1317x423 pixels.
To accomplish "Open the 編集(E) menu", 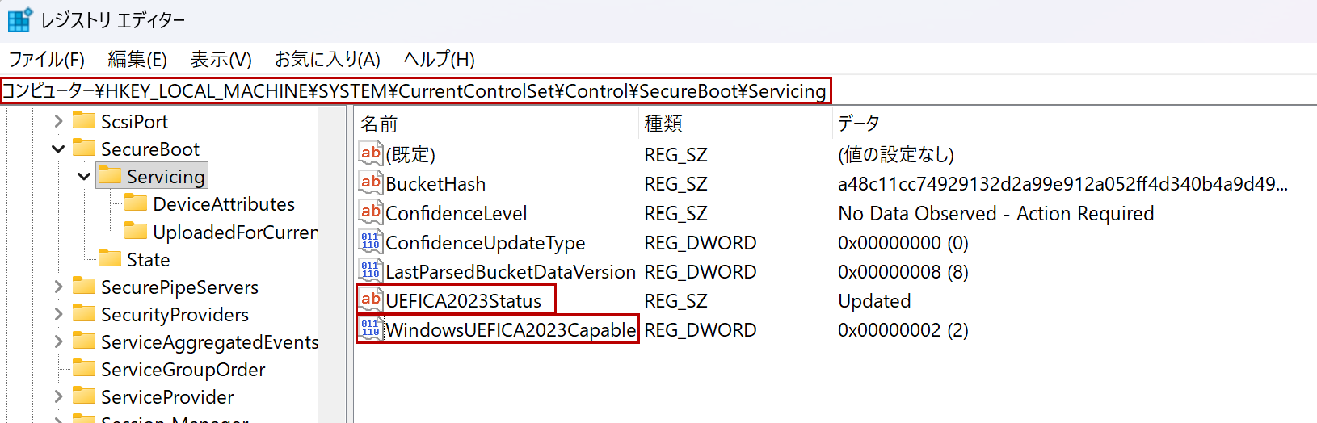I will (x=137, y=60).
